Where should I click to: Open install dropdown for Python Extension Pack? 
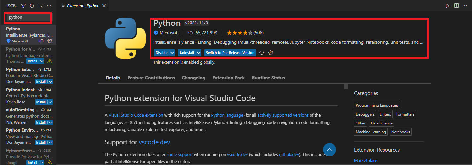pyautogui.click(x=50, y=82)
